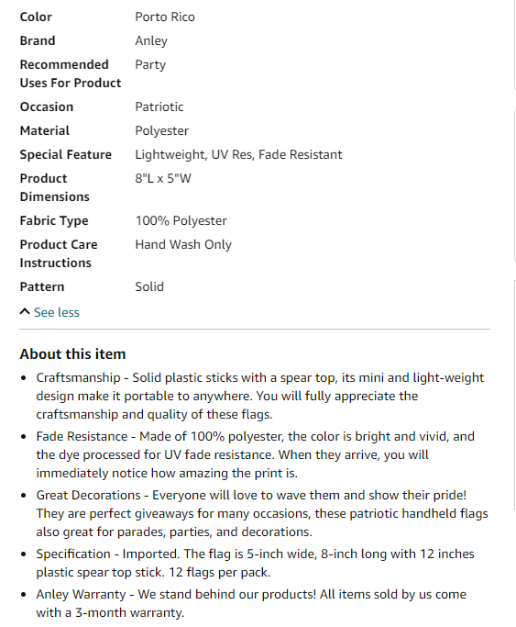Screen dimensions: 516x627
Task: Select the Material row's Polyester value
Action: [x=161, y=130]
